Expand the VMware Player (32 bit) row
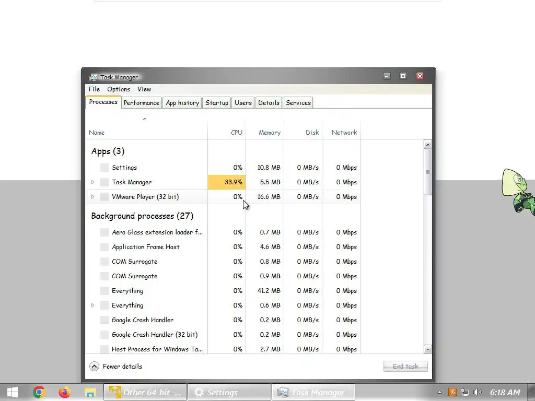This screenshot has width=535, height=401. pyautogui.click(x=92, y=197)
